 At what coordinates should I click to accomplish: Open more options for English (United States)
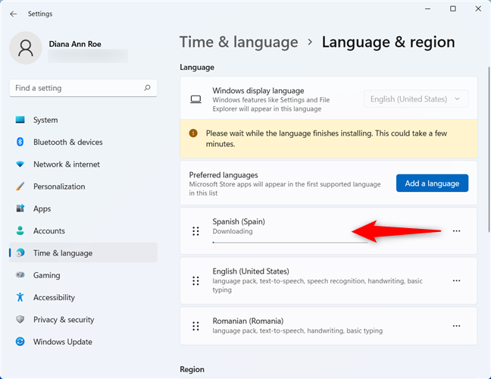coord(456,280)
